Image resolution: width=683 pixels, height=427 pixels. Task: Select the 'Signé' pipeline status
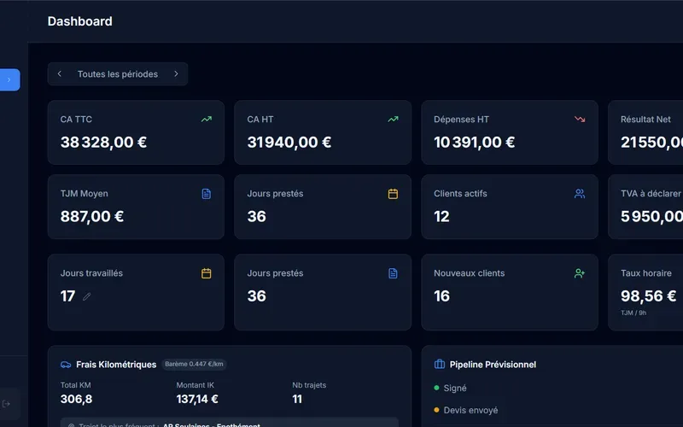455,389
